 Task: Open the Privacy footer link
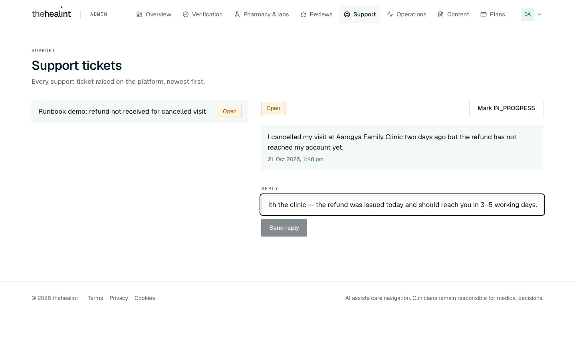pos(119,298)
